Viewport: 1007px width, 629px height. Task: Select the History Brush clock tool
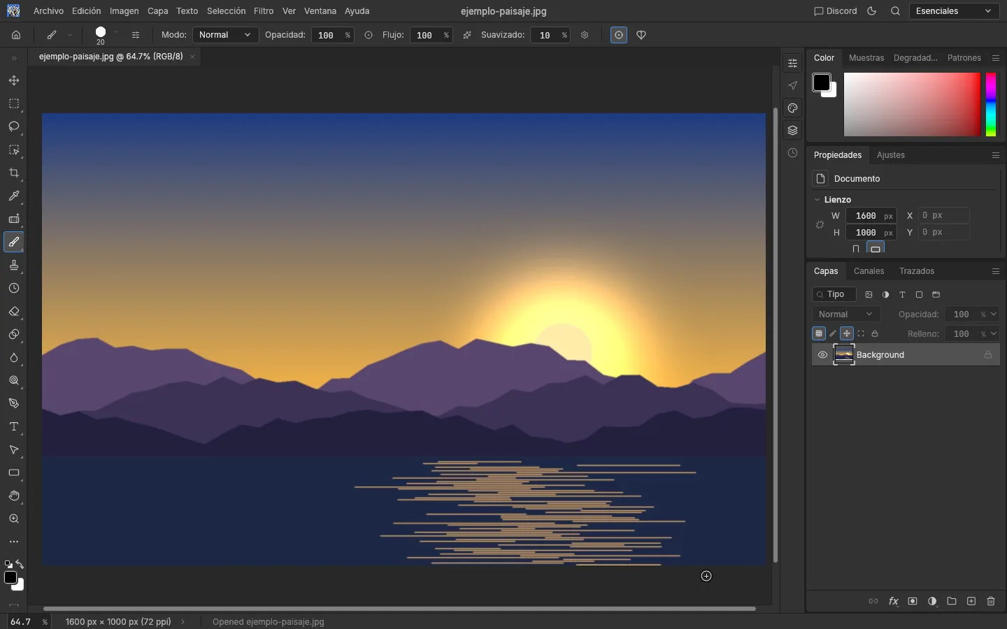pyautogui.click(x=13, y=288)
